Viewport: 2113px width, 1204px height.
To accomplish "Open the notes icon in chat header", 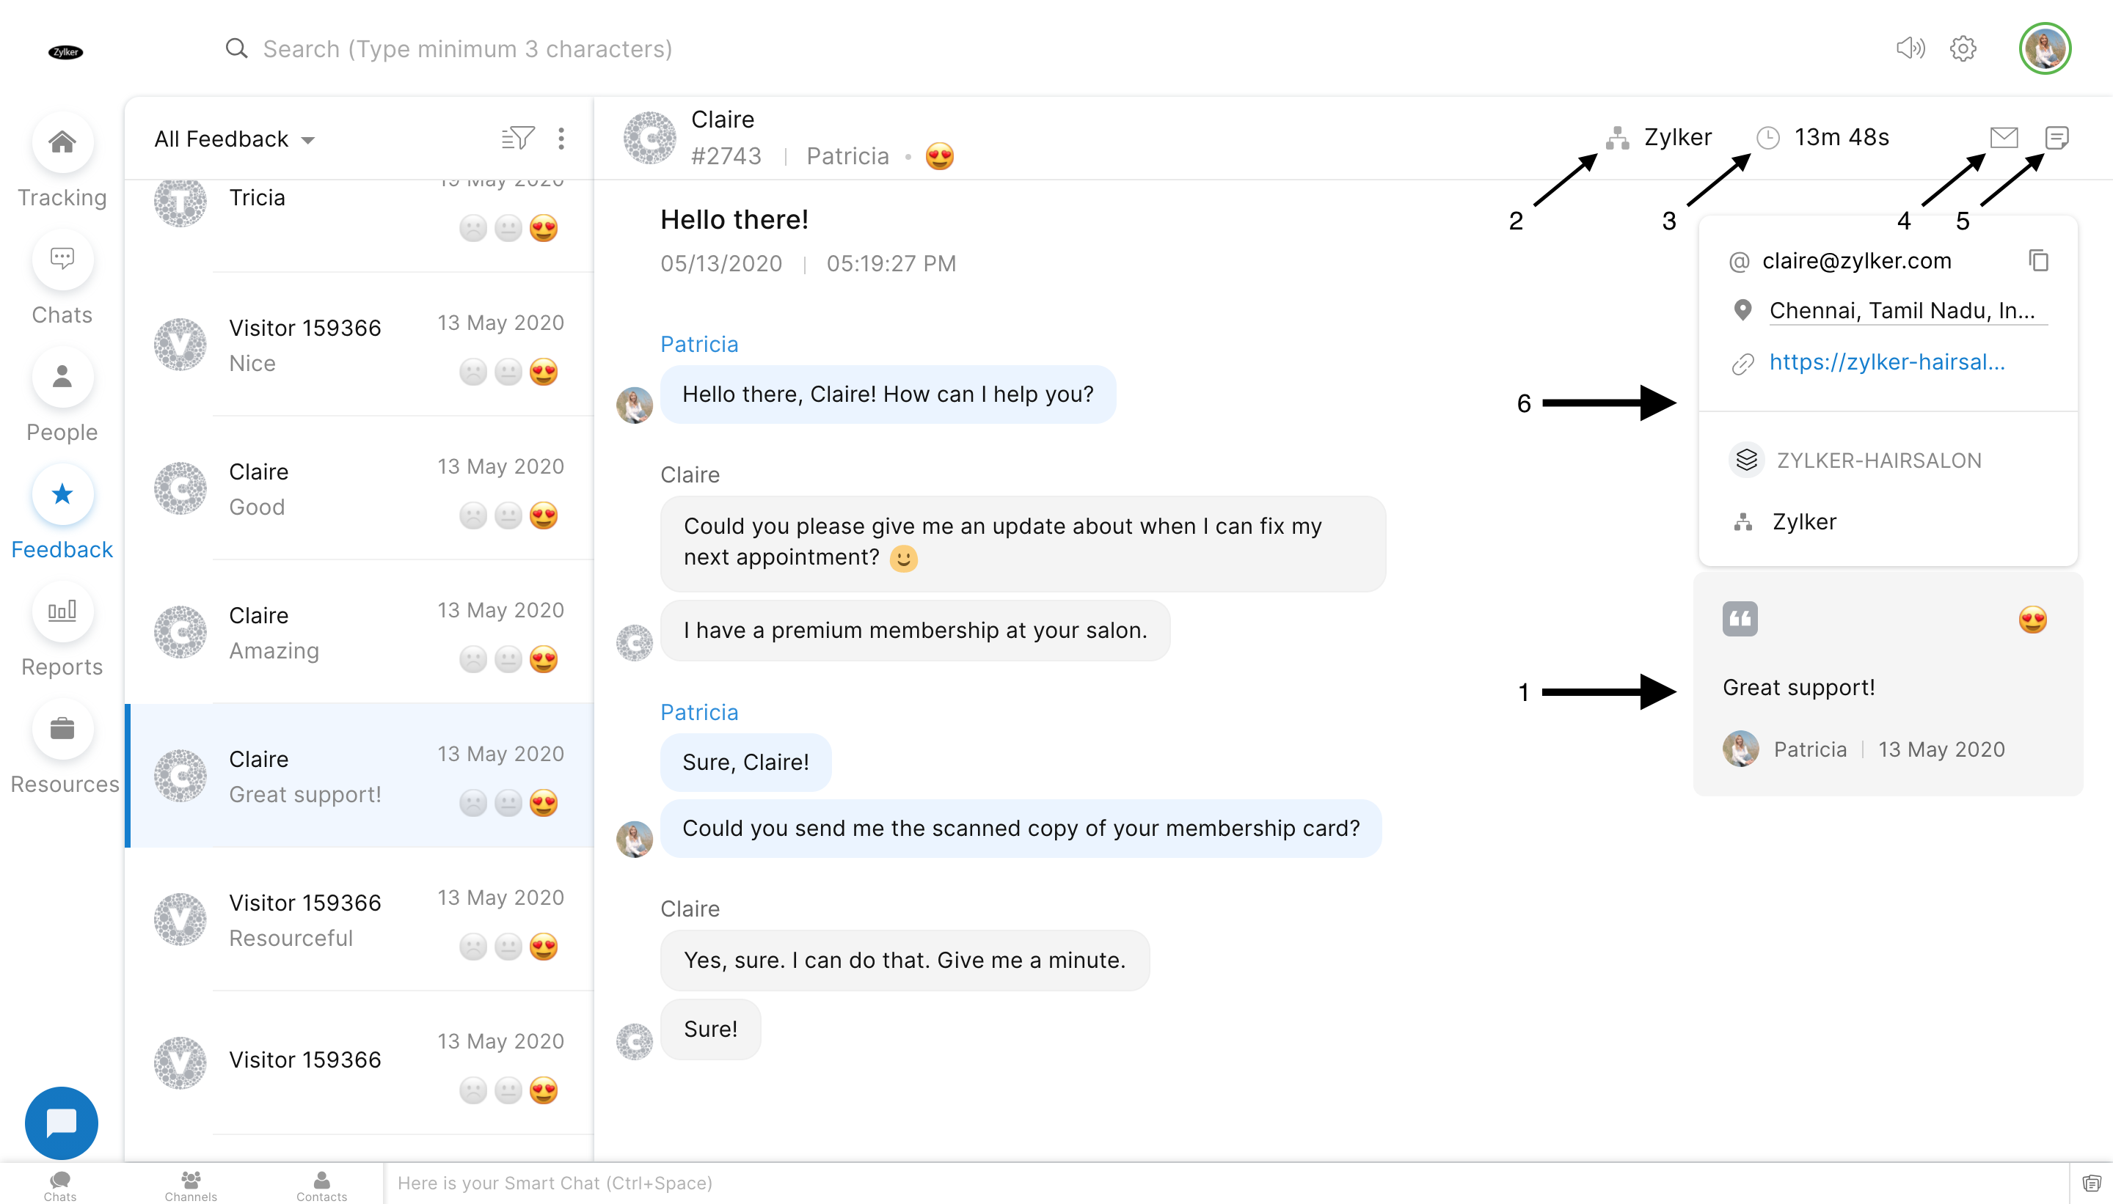I will pos(2056,137).
